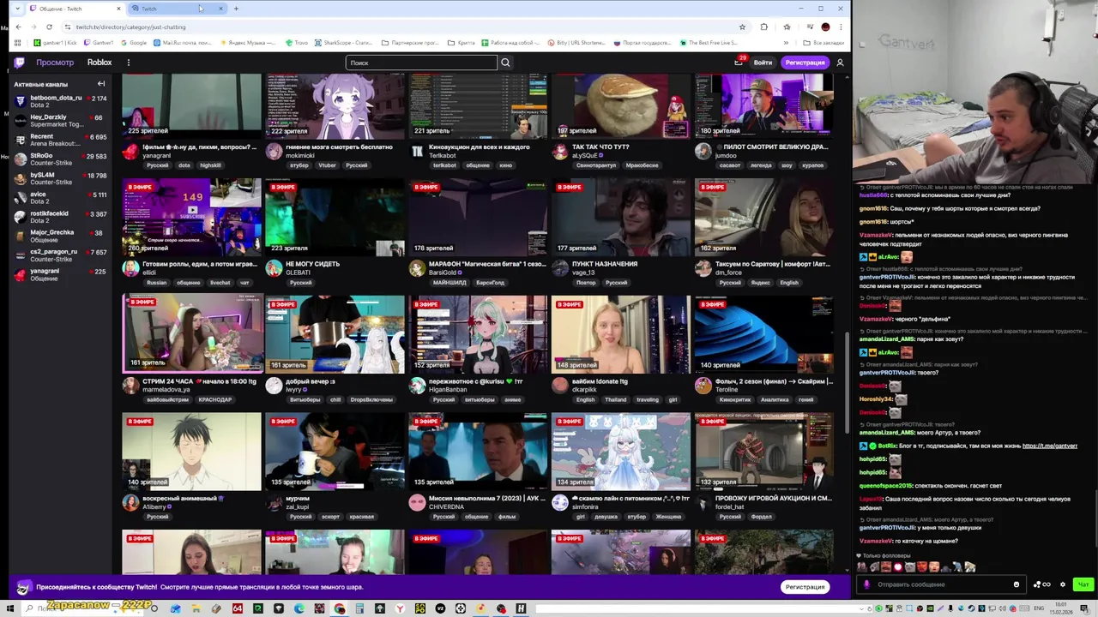Open the simfonira channel avatar
1098x617 pixels.
560,503
